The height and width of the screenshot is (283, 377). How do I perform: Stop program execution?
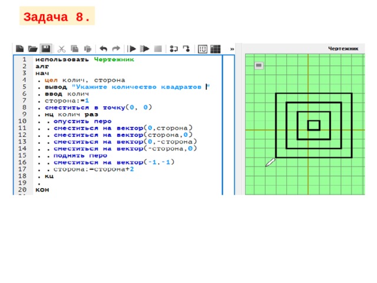coord(158,49)
